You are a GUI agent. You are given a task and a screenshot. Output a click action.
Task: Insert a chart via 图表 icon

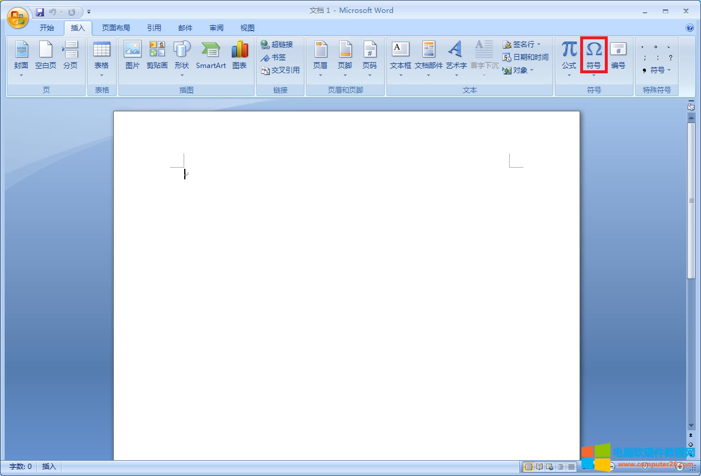pos(239,56)
